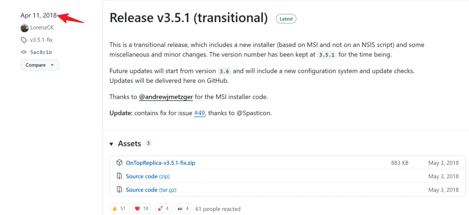This screenshot has height=215, width=469.
Task: Open the Compare dropdown
Action: point(40,65)
